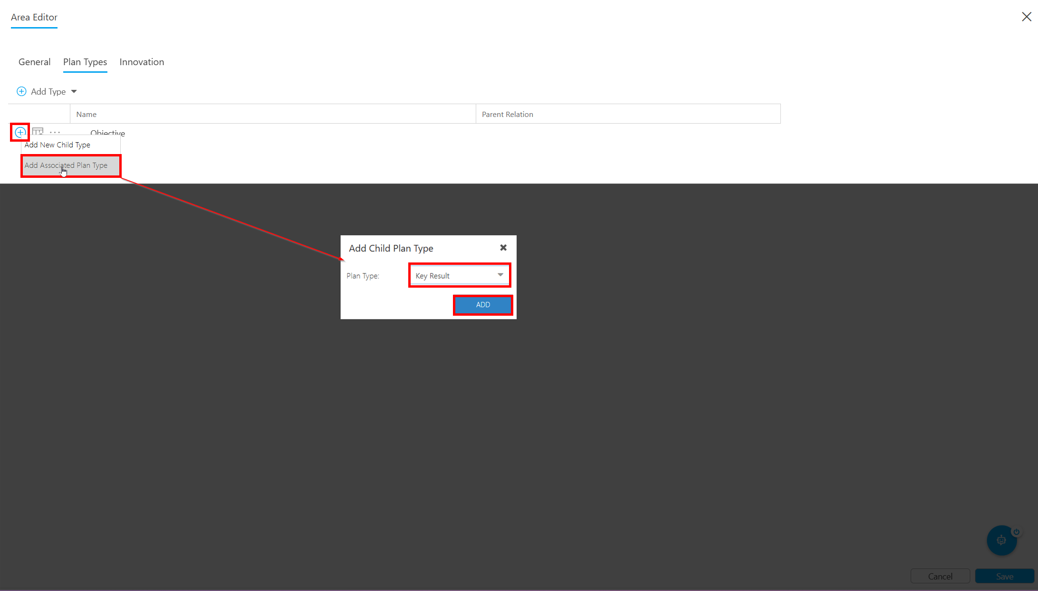
Task: Open the Plan Type Key Result dropdown
Action: [x=460, y=275]
